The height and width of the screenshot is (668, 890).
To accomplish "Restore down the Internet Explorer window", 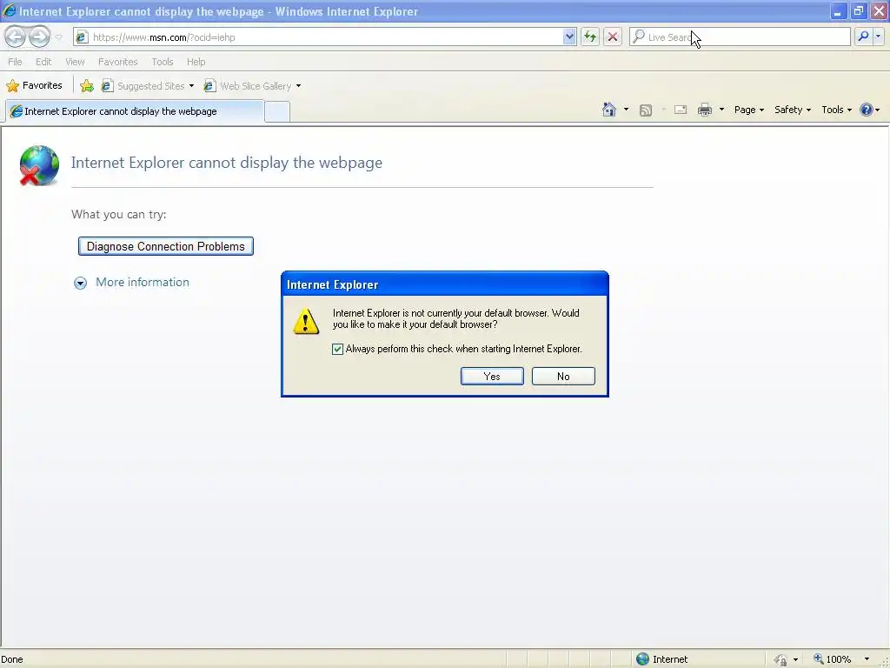I will (x=859, y=11).
